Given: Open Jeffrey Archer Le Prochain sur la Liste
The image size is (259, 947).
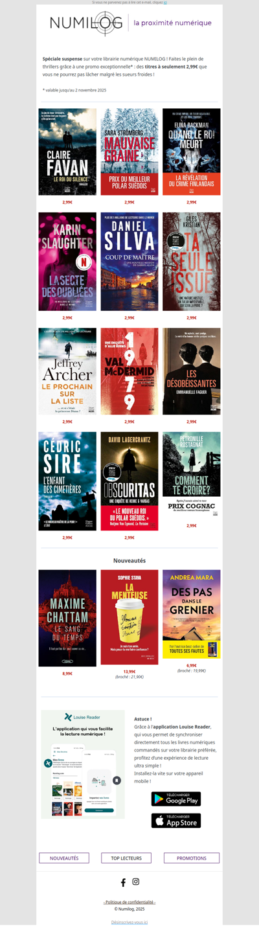Looking at the screenshot, I should coord(67,371).
